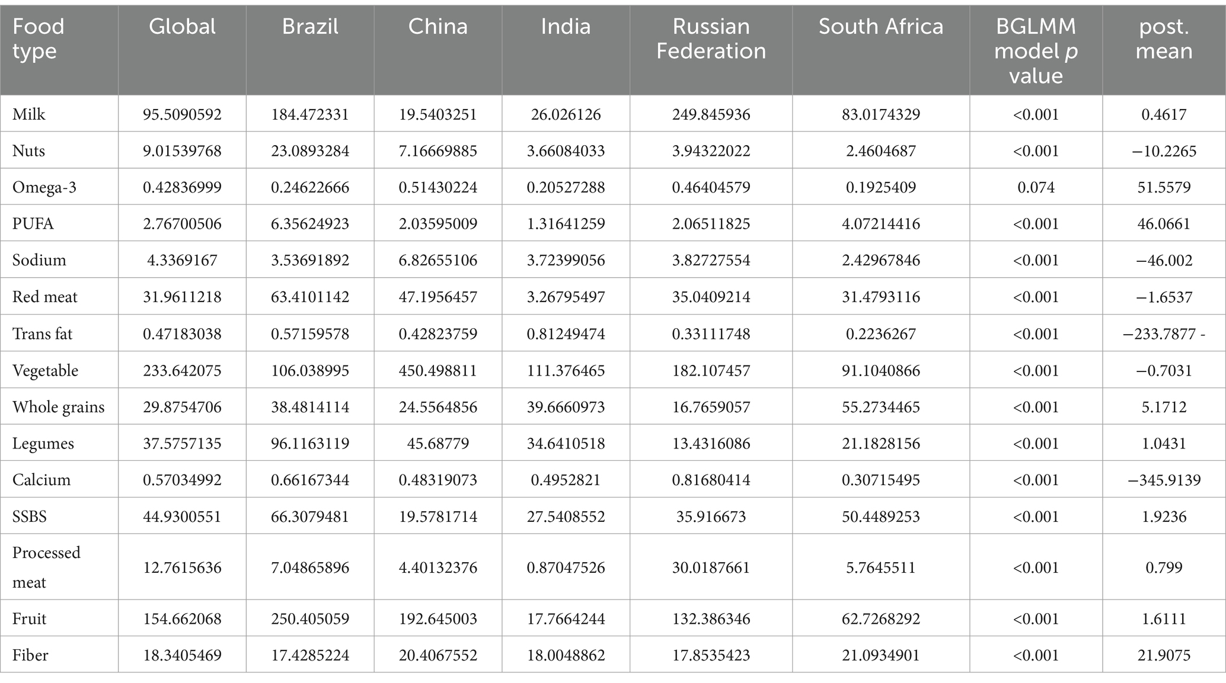Click the Food type column header

[39, 39]
